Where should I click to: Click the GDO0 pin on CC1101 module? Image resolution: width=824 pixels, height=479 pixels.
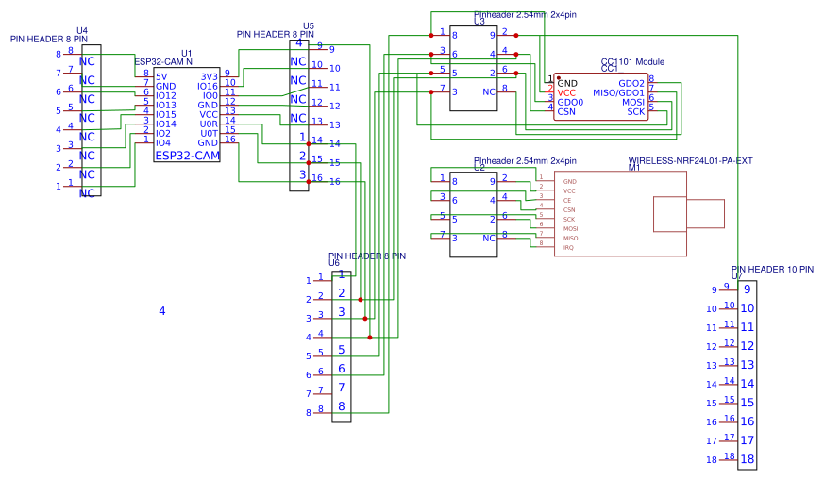click(570, 103)
